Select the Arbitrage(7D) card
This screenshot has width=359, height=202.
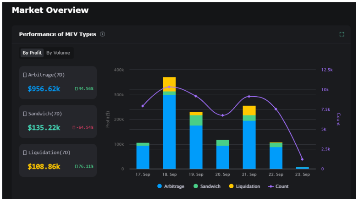click(58, 82)
